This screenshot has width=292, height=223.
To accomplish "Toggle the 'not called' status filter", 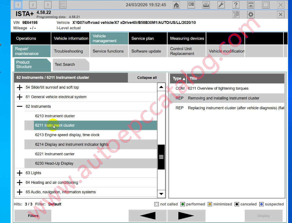I will point(156,204).
